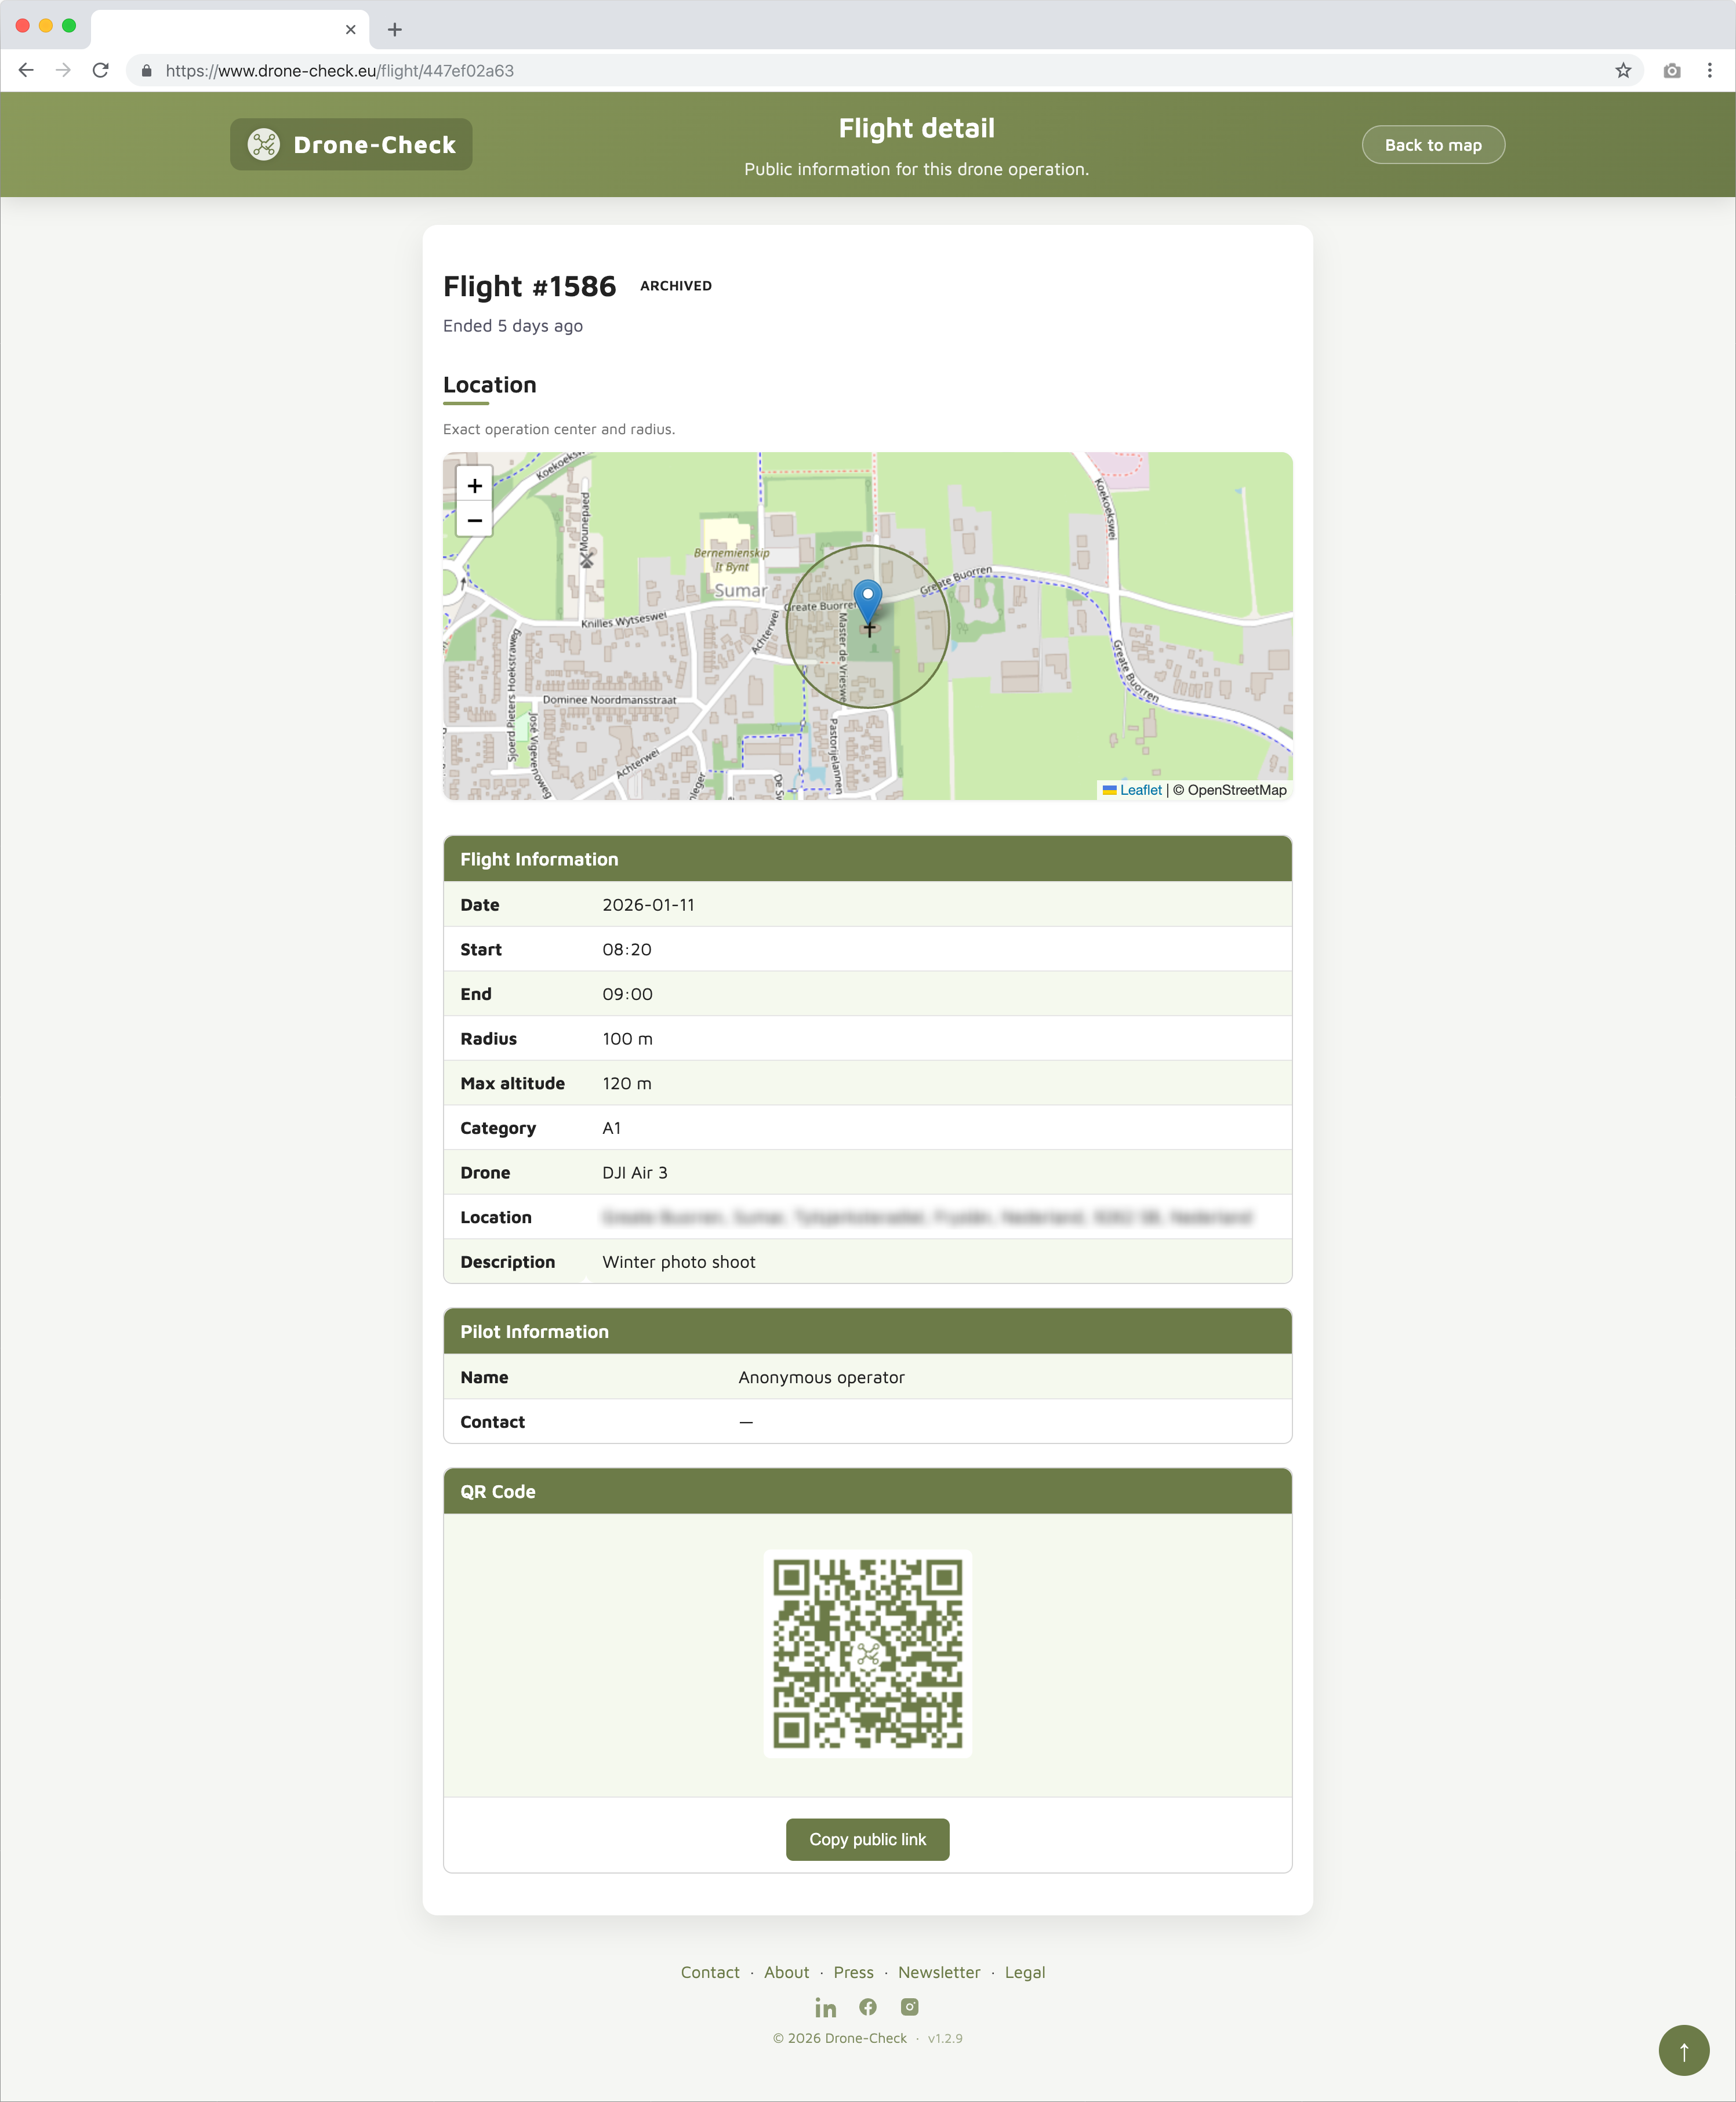Zoom in on the map
1736x2102 pixels.
pyautogui.click(x=474, y=486)
